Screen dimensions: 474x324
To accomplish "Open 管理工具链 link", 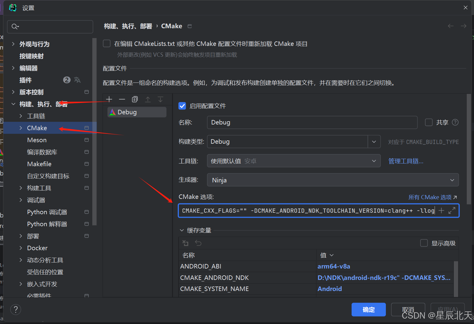I will pos(406,161).
